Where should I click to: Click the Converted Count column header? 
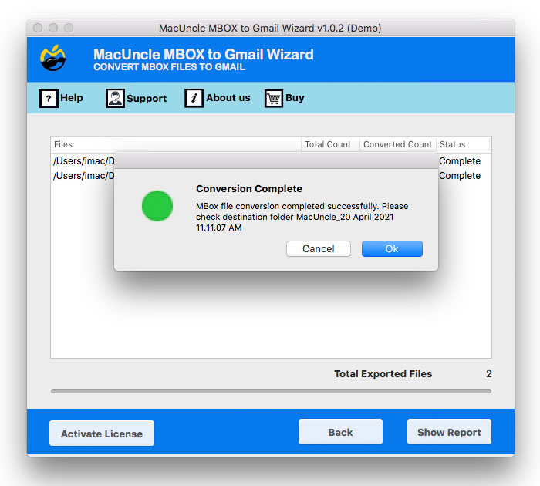click(x=398, y=145)
